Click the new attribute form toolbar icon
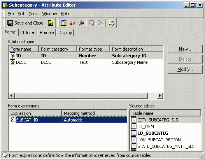This screenshot has height=160, width=205. pyautogui.click(x=64, y=23)
